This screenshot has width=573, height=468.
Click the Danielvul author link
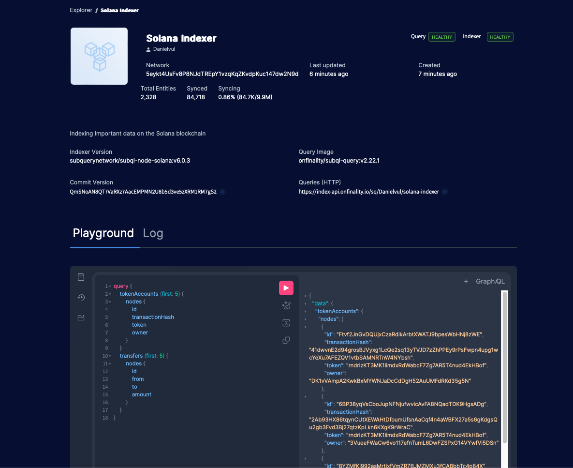[163, 49]
